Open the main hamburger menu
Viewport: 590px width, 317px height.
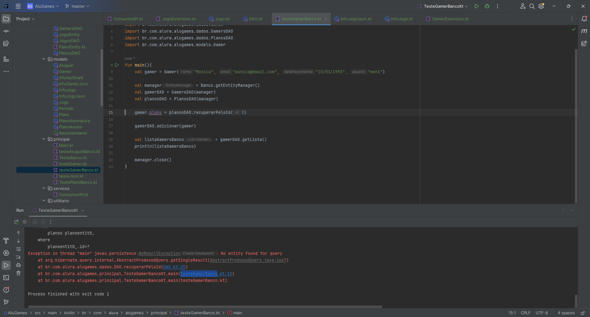pyautogui.click(x=18, y=6)
